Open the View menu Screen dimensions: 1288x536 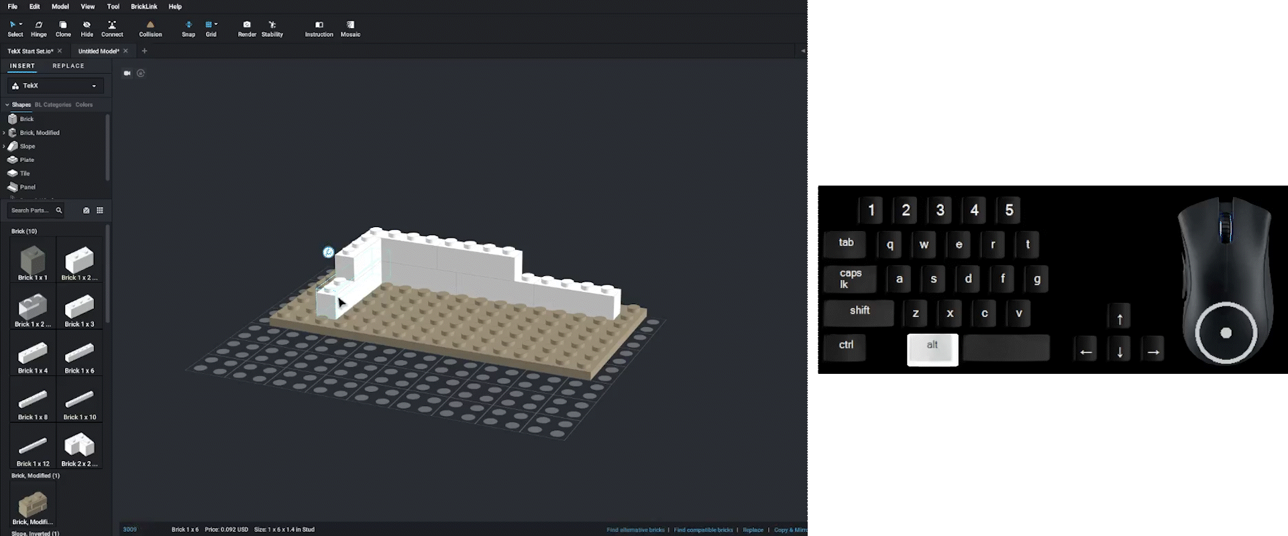pyautogui.click(x=88, y=7)
